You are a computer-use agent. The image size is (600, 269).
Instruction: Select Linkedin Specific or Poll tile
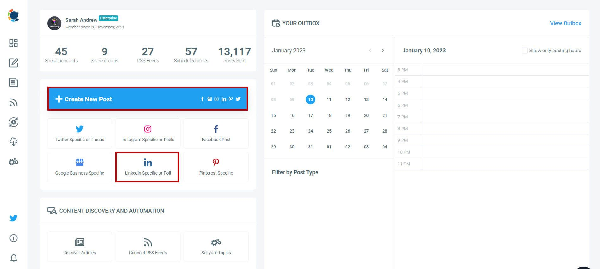147,167
